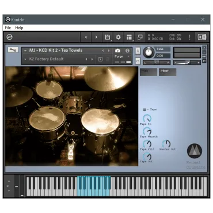Click the Tune value field showing 0.00
213x213 pixels.
coord(162,56)
